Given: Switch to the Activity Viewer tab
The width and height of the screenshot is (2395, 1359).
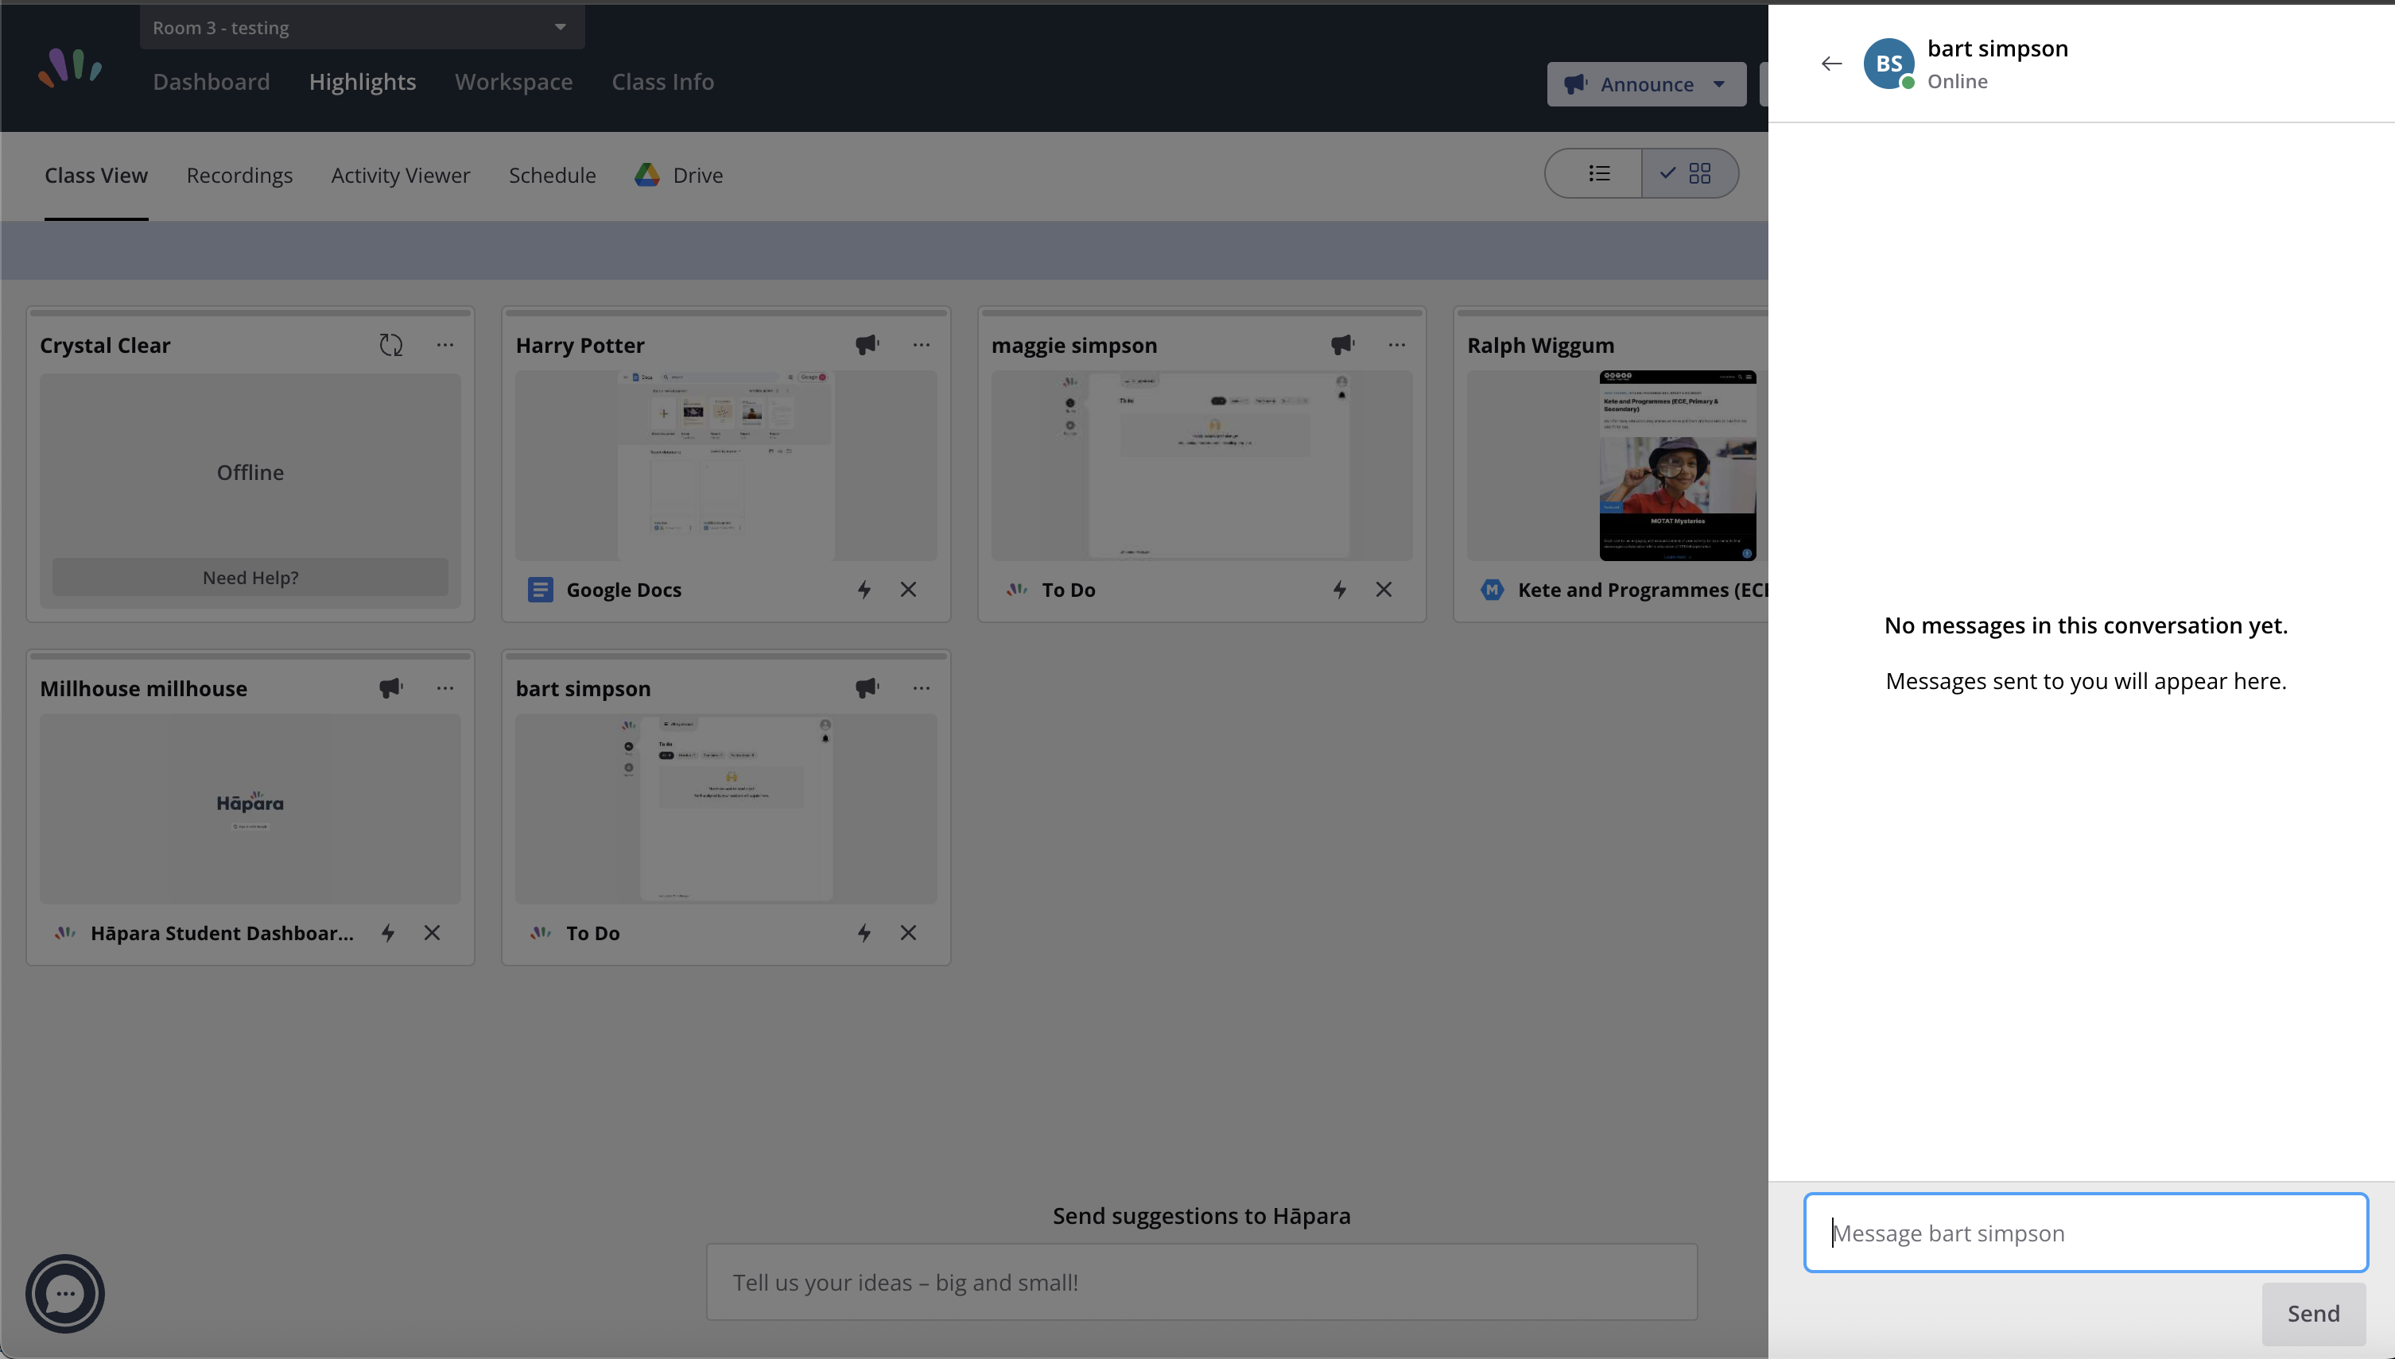Looking at the screenshot, I should point(401,176).
